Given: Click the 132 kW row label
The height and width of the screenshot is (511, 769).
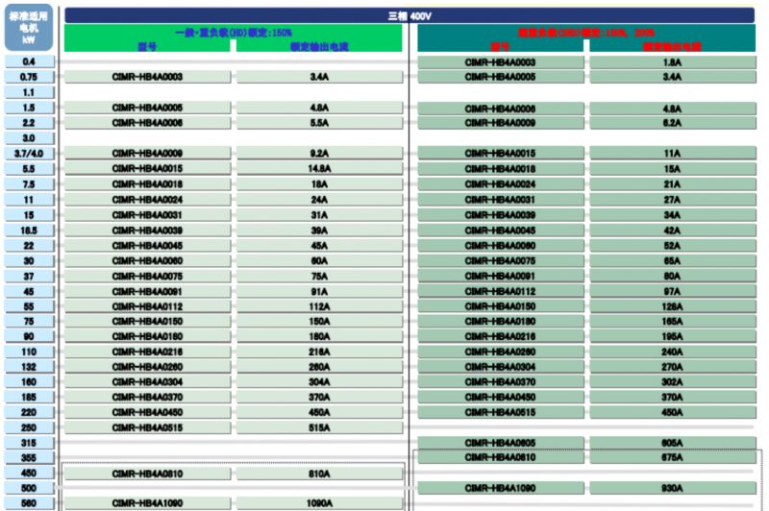Looking at the screenshot, I should [29, 367].
